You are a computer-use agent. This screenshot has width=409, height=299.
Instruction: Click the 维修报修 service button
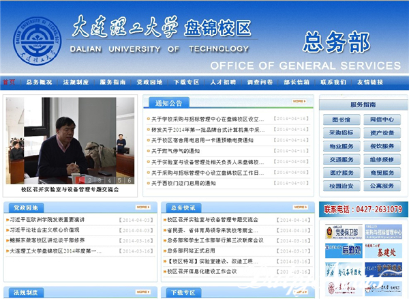point(382,159)
